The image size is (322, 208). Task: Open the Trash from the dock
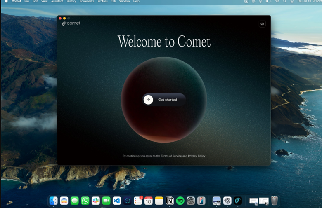pos(274,201)
